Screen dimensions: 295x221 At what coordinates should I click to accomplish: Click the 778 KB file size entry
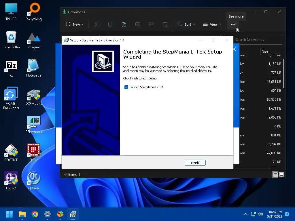[x=276, y=73]
